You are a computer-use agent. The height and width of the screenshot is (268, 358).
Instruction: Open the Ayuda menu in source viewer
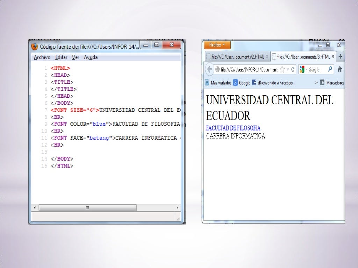91,57
